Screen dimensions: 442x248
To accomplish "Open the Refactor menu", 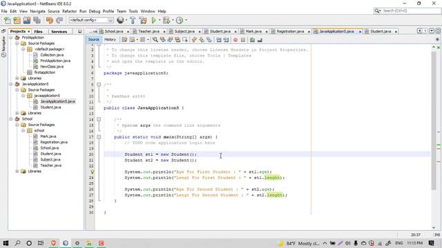I will [69, 11].
